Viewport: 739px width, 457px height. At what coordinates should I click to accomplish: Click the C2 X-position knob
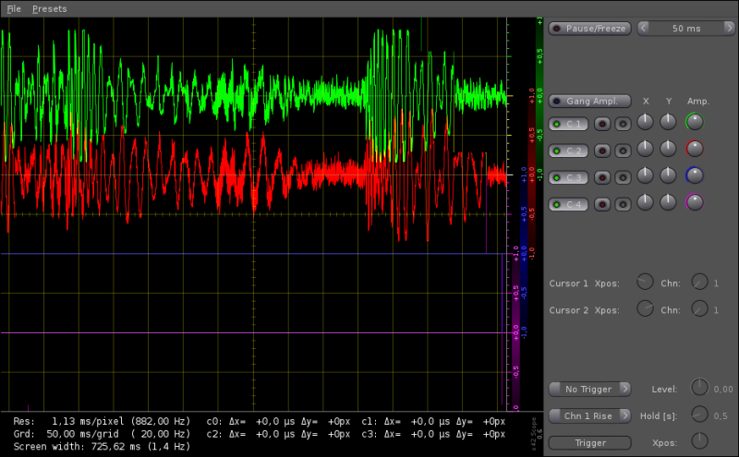(645, 149)
